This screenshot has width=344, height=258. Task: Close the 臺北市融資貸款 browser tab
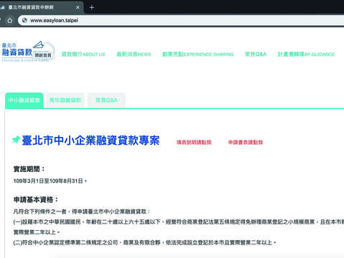(x=78, y=8)
